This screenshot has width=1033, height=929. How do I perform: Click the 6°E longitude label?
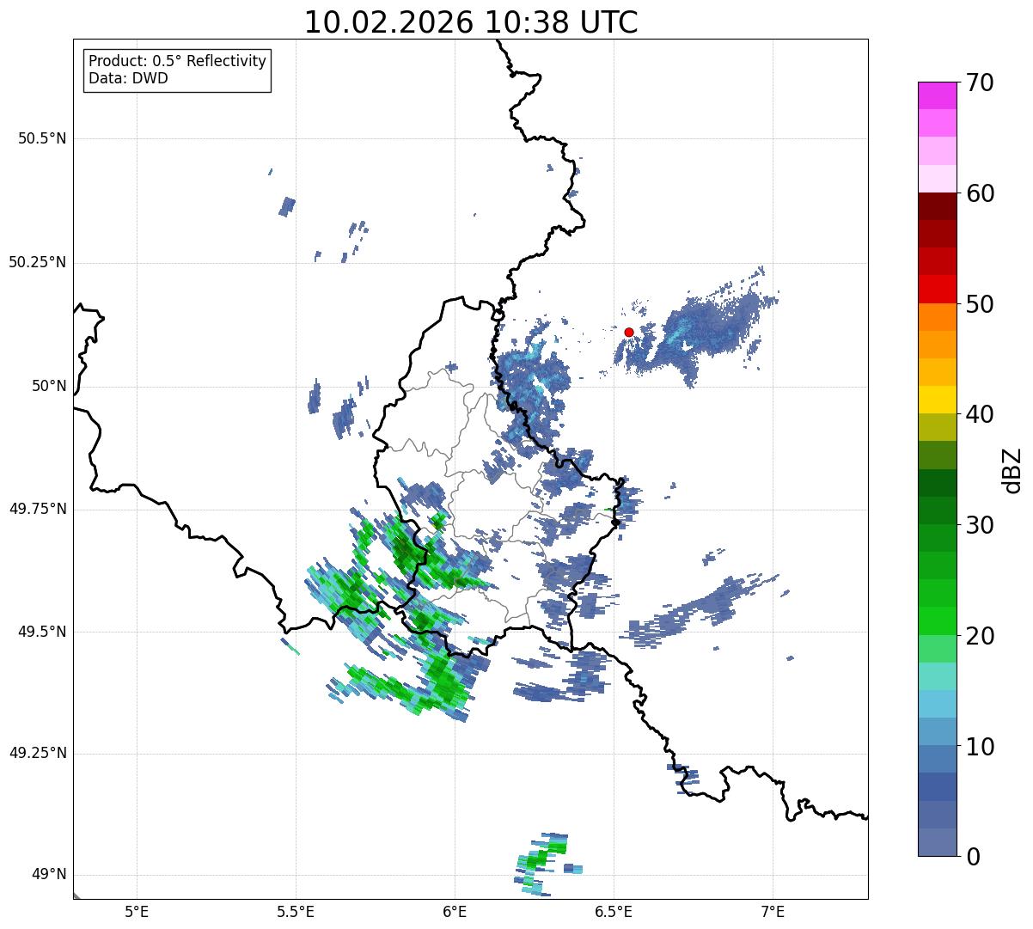click(455, 911)
